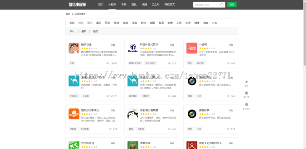
Task: Open the Coyote logo of 韩国体验式旅行
Action: coord(133,48)
